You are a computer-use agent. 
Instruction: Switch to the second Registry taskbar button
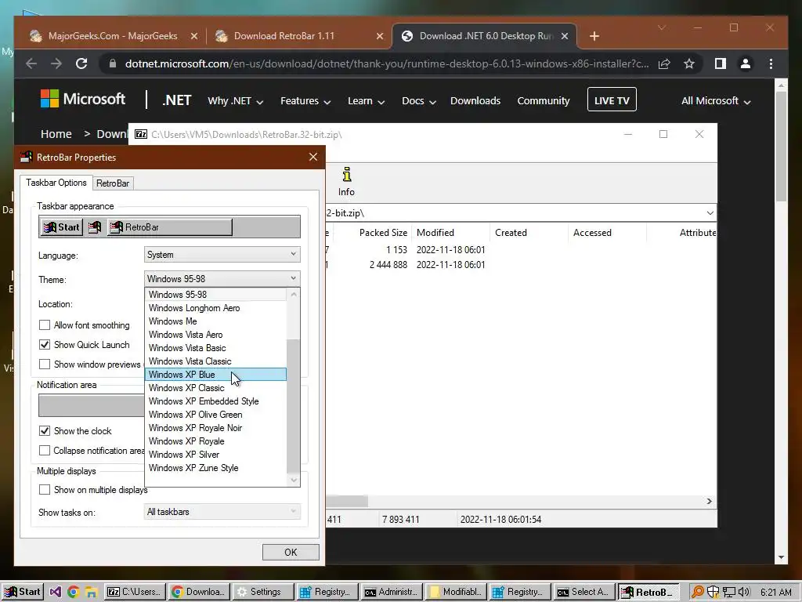tap(520, 592)
